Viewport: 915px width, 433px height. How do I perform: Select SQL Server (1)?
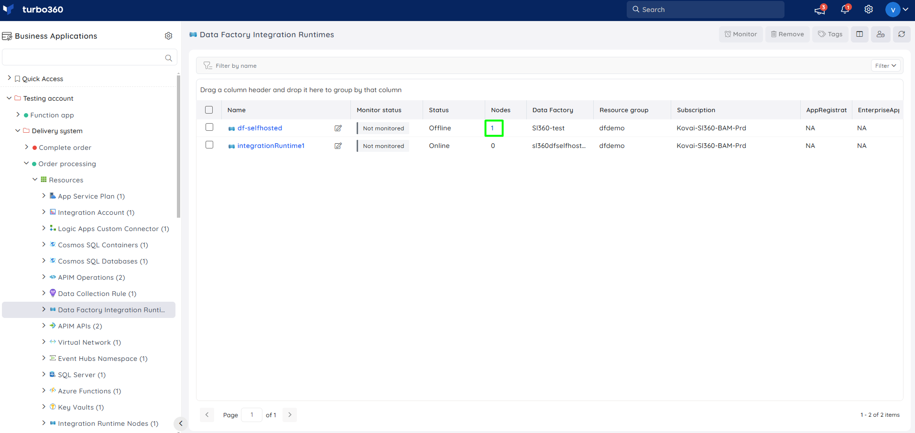point(82,375)
